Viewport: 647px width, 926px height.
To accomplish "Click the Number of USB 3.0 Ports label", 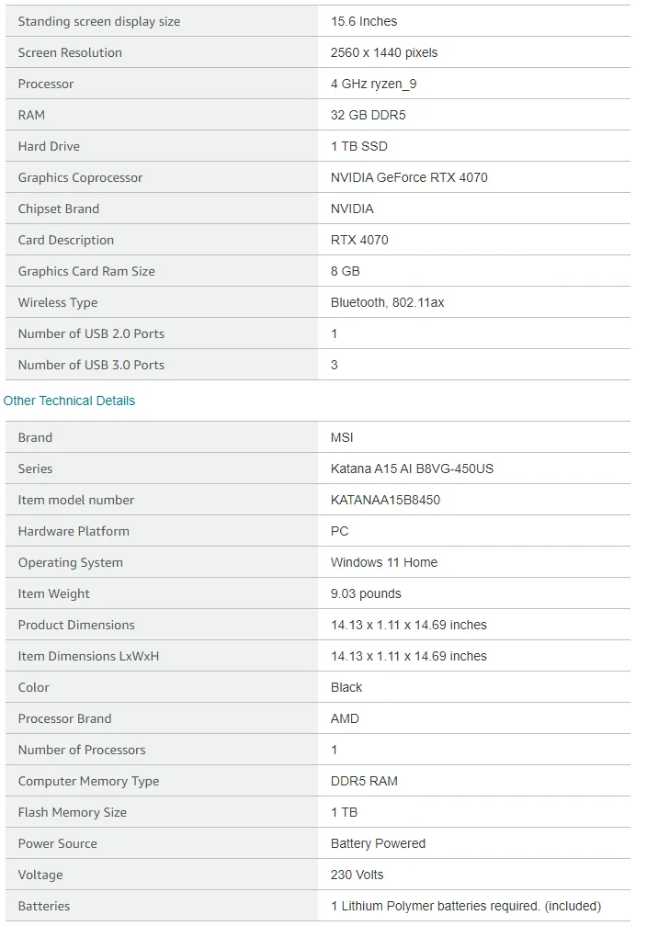I will point(91,365).
